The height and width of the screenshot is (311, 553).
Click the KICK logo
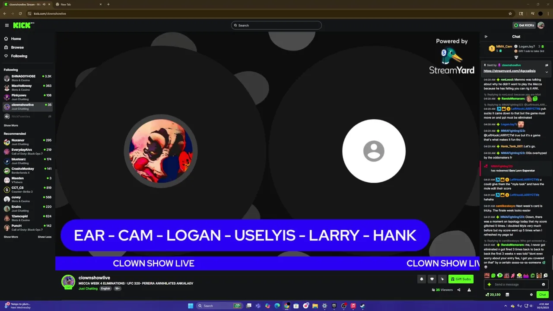(x=23, y=25)
